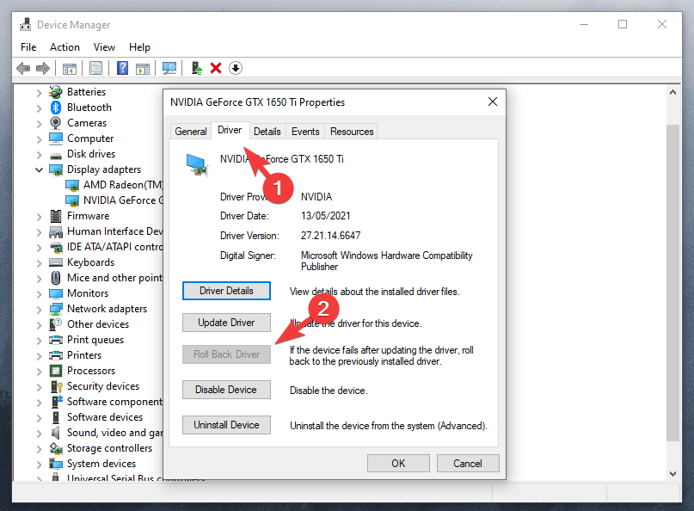Select the Driver tab

[230, 130]
